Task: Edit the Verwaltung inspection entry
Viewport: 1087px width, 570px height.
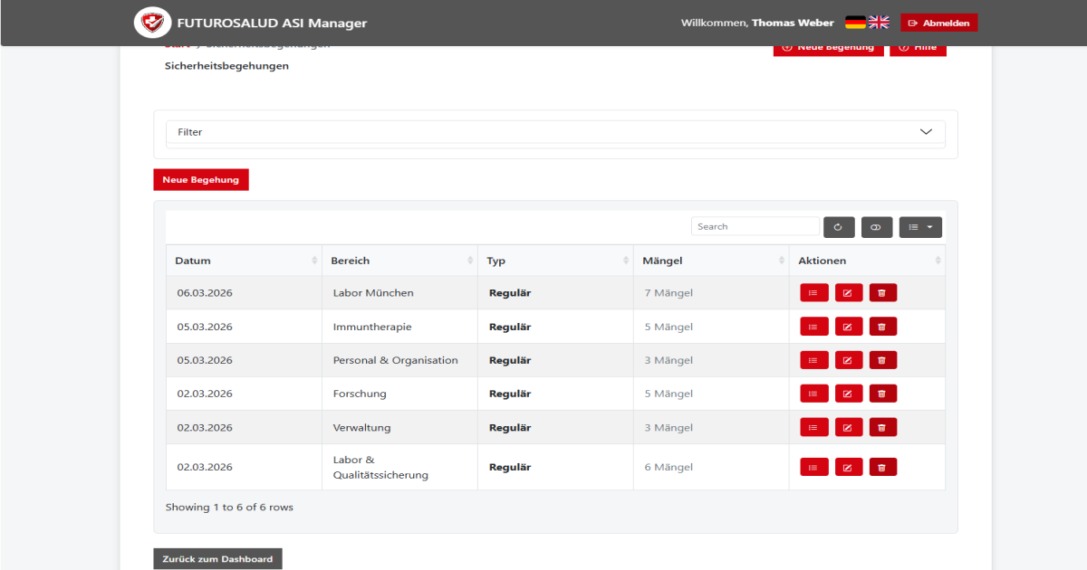Action: [x=848, y=426]
